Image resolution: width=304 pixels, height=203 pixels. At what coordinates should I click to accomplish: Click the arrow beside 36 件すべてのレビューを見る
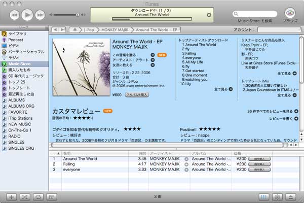296,111
